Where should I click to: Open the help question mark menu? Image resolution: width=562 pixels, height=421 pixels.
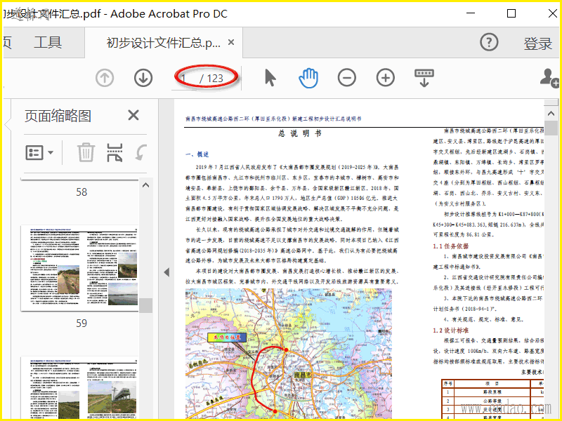[x=489, y=43]
